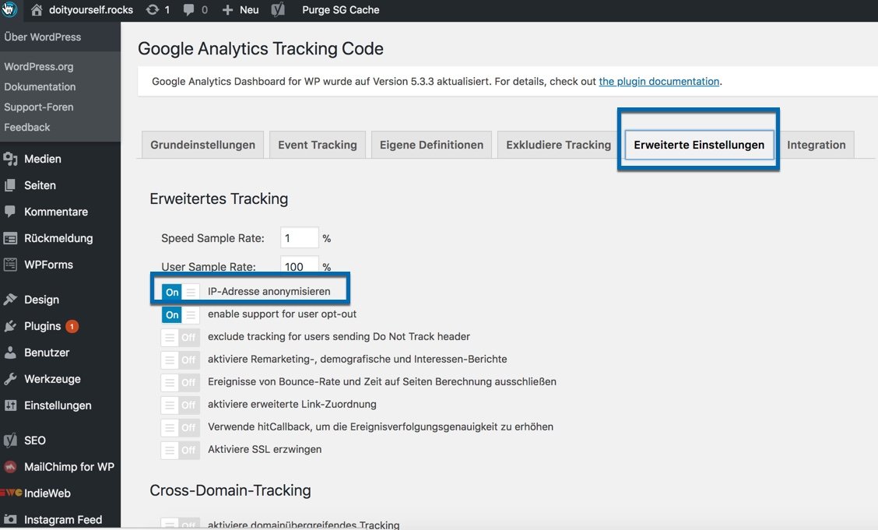Screen dimensions: 878x530
Task: Click the WordPress logo icon
Action: pyautogui.click(x=9, y=10)
